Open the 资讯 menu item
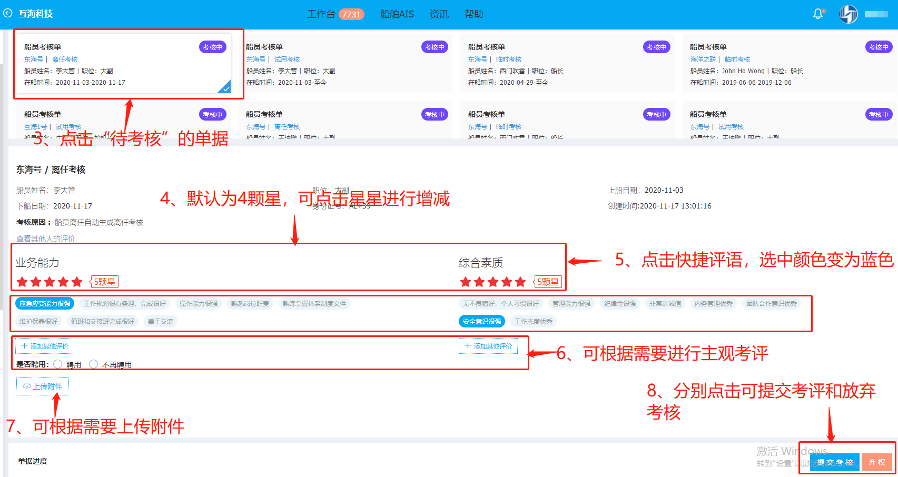 pos(439,14)
